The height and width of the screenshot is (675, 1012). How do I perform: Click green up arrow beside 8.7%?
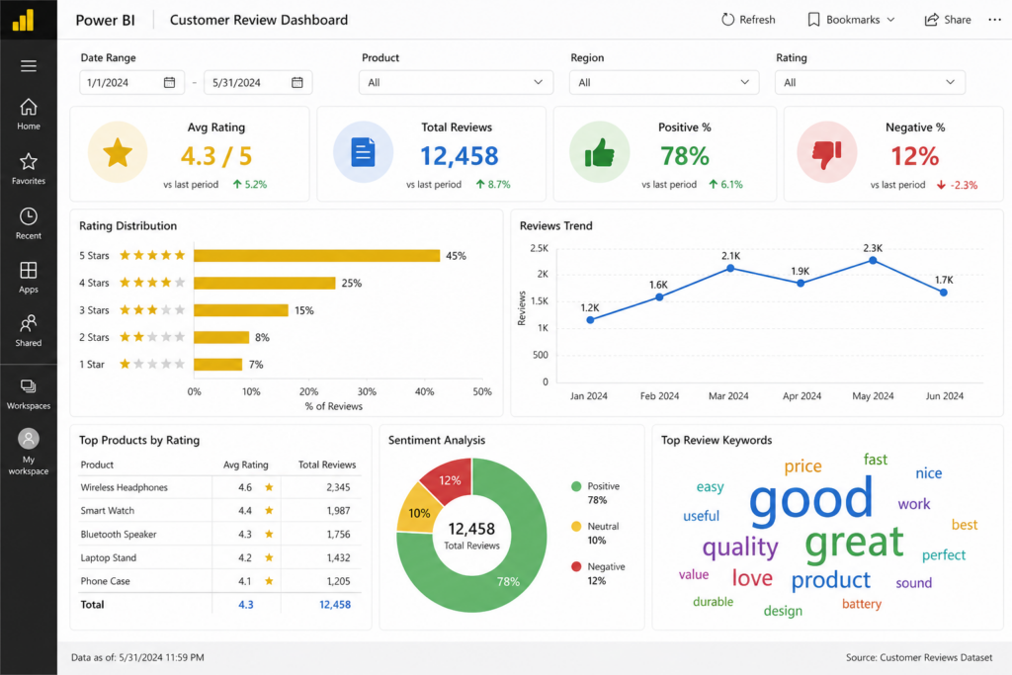[x=480, y=184]
